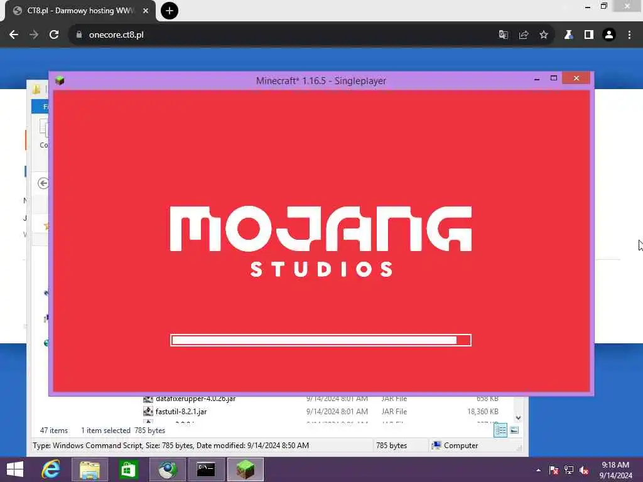Screen dimensions: 643x482
Task: Open the Chrome profile avatar
Action: (609, 35)
